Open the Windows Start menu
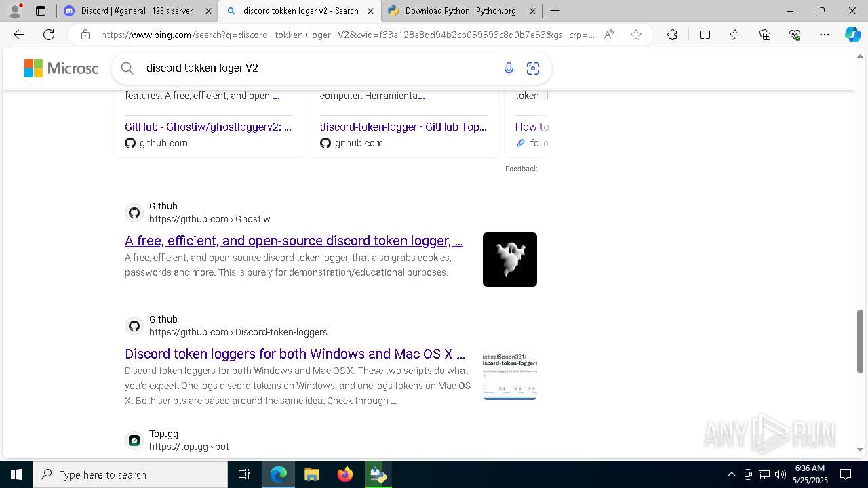 (x=16, y=474)
